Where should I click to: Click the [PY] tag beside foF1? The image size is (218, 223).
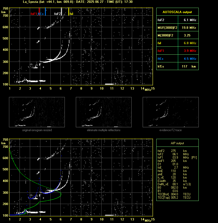pyautogui.click(x=194, y=158)
